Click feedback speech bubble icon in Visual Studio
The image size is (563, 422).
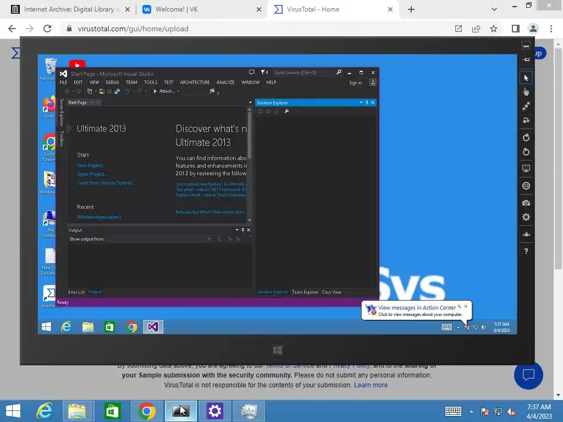[x=252, y=73]
